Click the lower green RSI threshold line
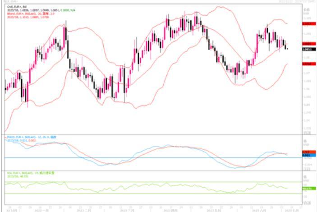This screenshot has height=212, width=317. (135, 194)
